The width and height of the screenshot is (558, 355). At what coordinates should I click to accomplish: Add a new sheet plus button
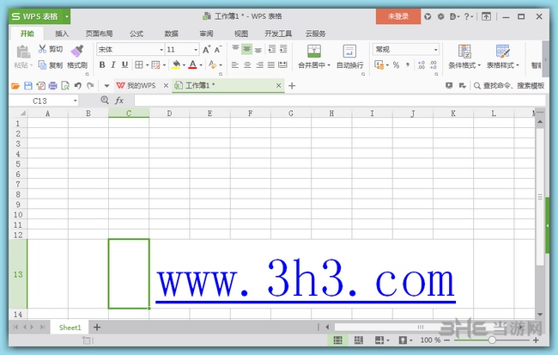(x=97, y=327)
